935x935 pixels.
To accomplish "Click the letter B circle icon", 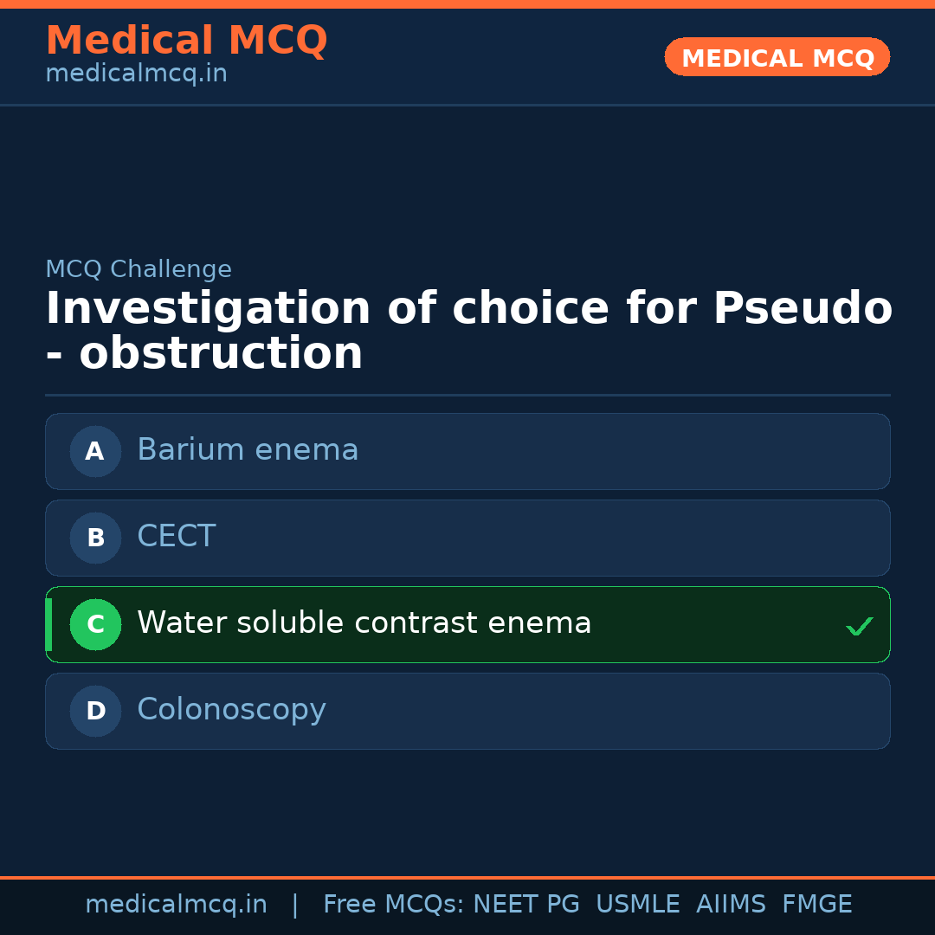I will (95, 538).
